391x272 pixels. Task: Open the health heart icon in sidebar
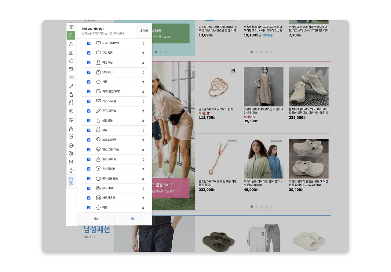pos(71,120)
